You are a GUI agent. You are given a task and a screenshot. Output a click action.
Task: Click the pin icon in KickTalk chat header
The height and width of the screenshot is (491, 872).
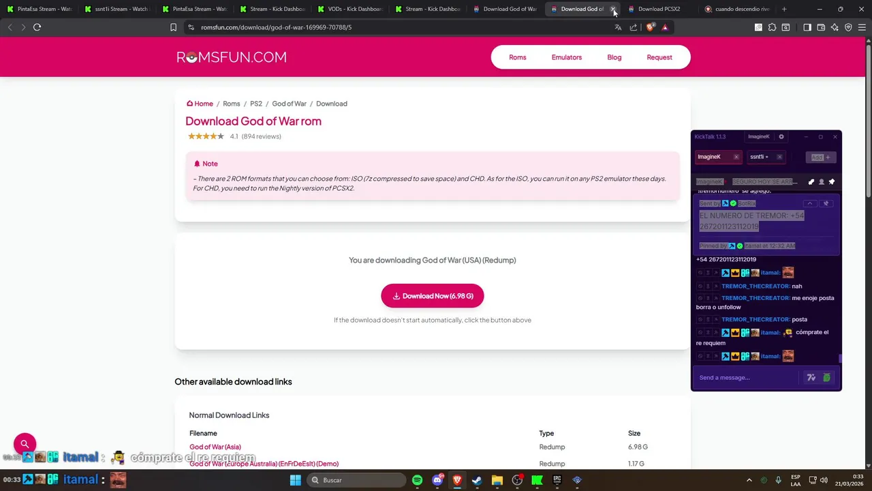click(832, 182)
